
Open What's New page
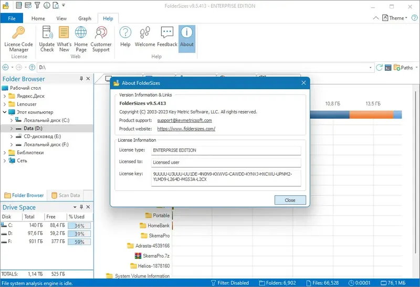(x=64, y=39)
